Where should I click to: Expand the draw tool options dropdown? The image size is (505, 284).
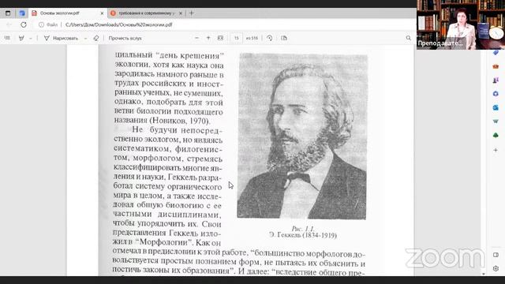[85, 39]
